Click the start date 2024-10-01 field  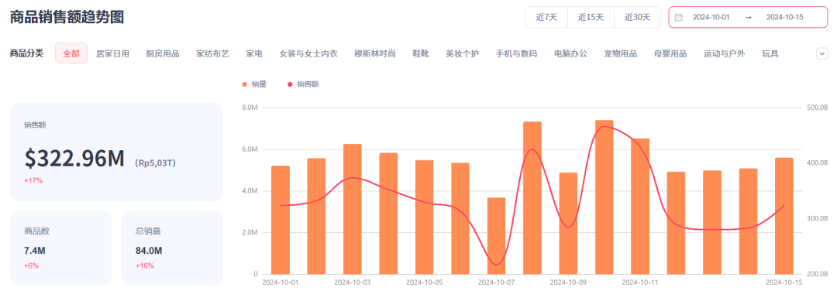[x=711, y=17]
